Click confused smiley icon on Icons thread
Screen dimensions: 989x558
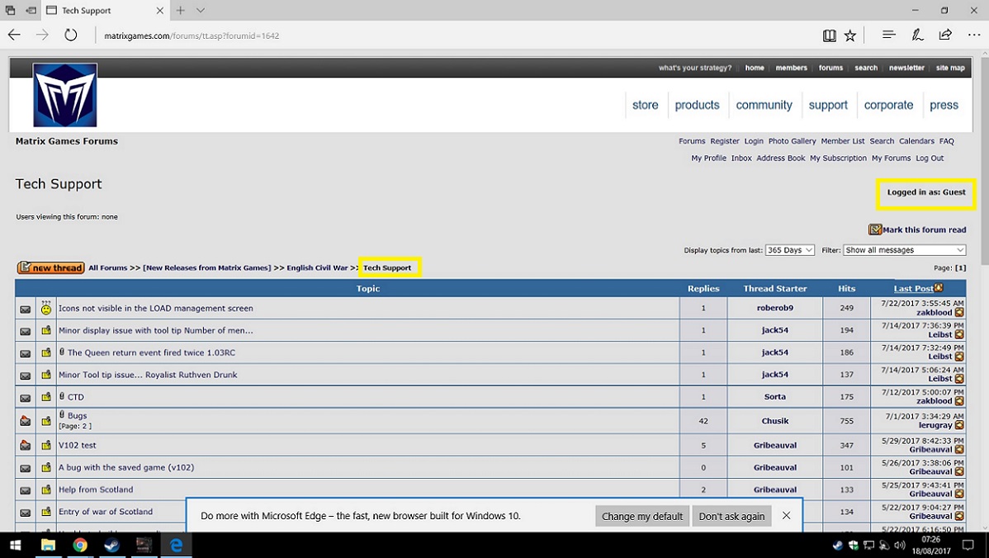46,309
